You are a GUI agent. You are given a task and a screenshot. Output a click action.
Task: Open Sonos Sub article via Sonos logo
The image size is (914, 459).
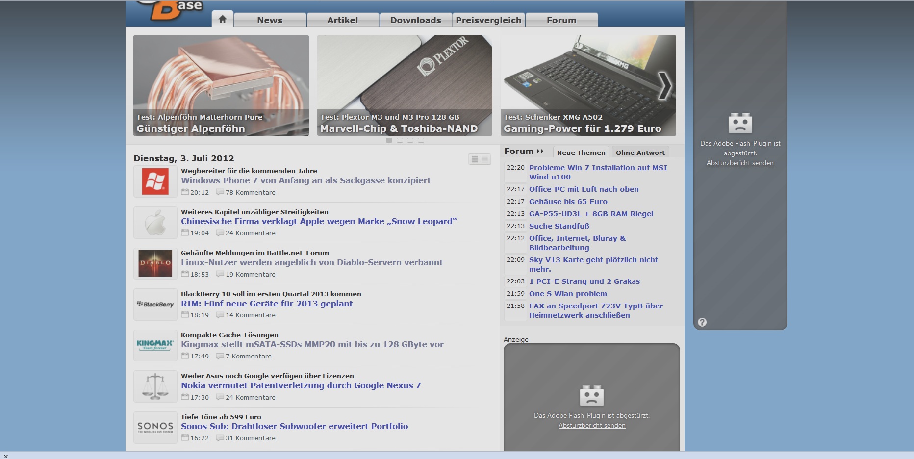(155, 428)
